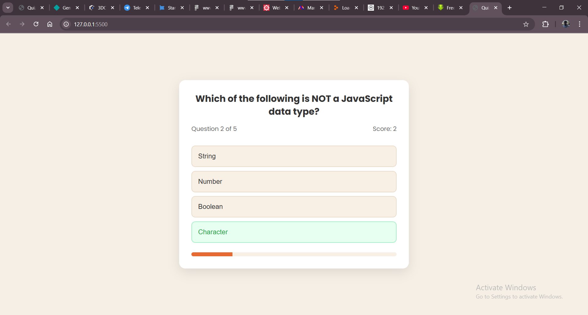This screenshot has height=315, width=588.
Task: Click the quiz progress bar
Action: pyautogui.click(x=294, y=254)
